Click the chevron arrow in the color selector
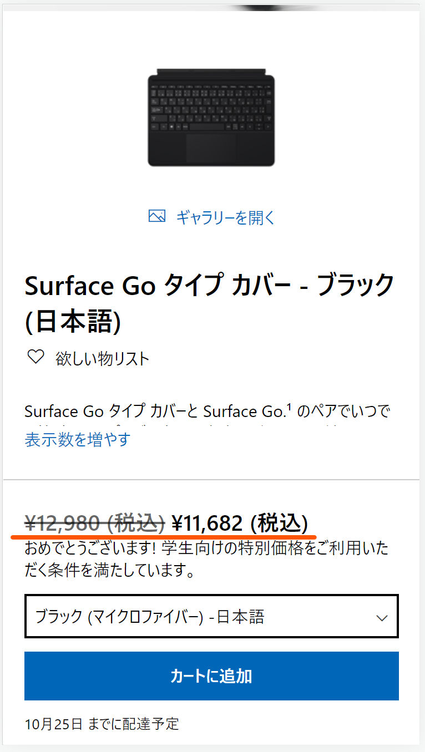425x752 pixels. coord(382,617)
